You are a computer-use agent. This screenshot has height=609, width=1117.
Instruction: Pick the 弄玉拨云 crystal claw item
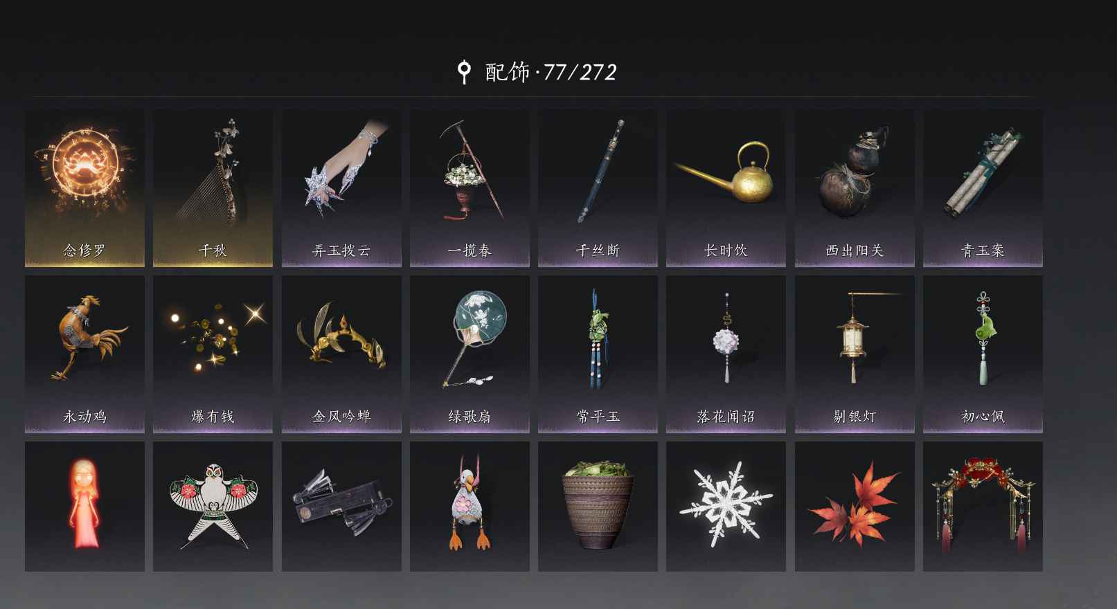341,188
